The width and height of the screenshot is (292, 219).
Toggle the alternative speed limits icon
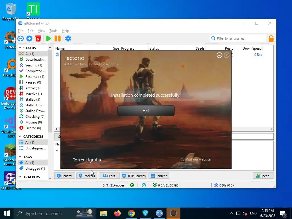click(144, 185)
